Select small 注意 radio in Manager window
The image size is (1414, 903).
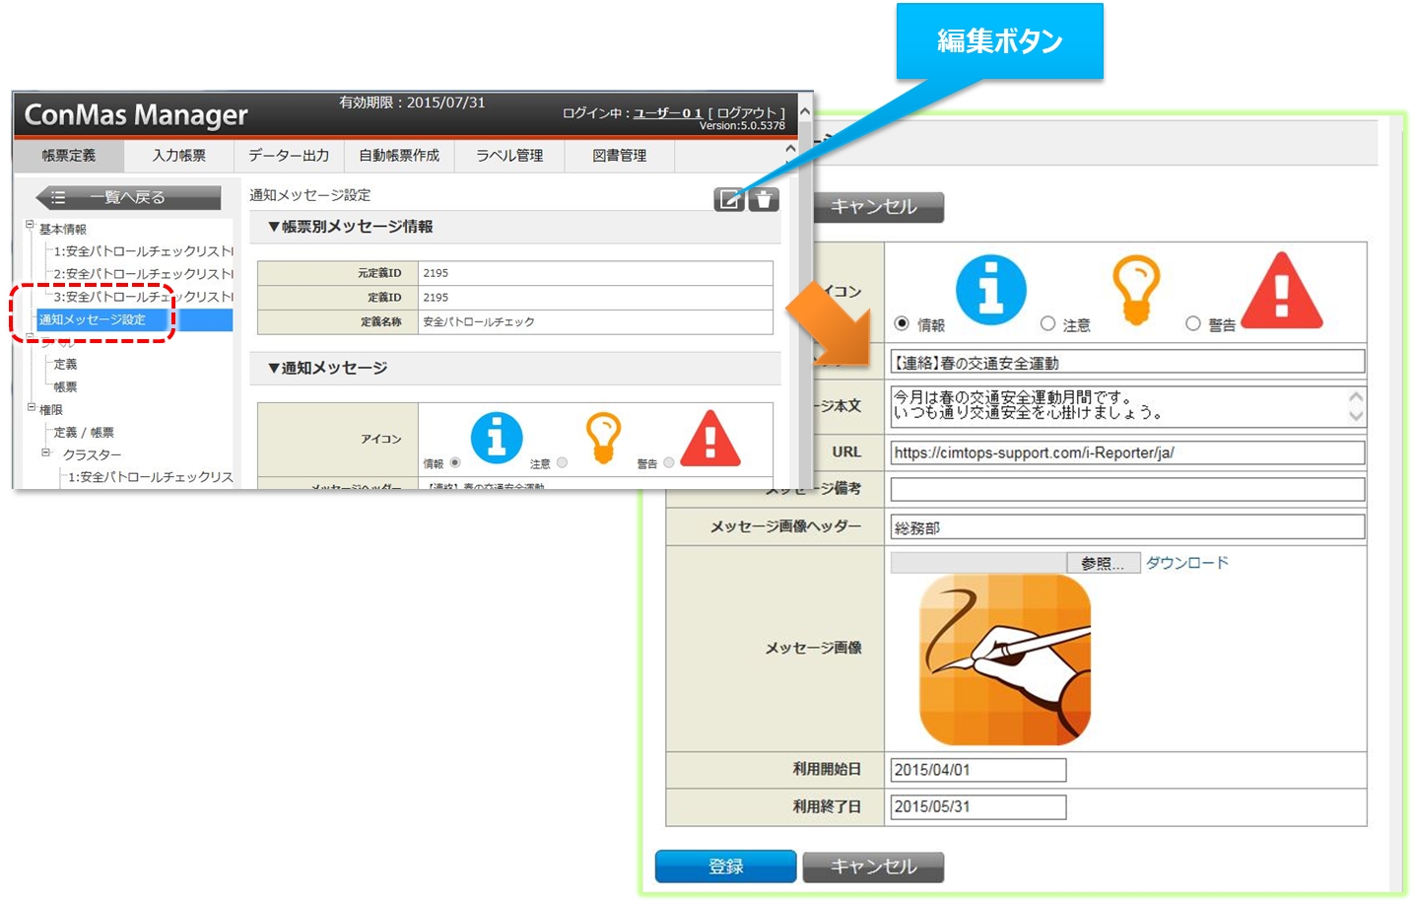[562, 462]
